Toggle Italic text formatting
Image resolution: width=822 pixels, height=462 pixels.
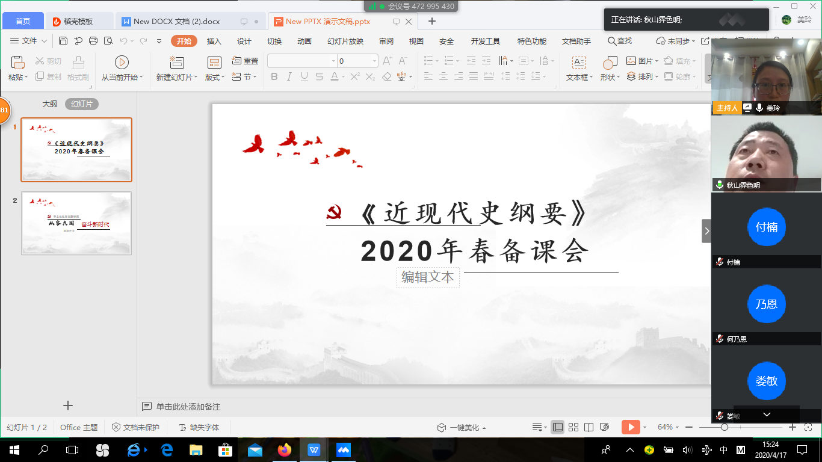[x=289, y=76]
